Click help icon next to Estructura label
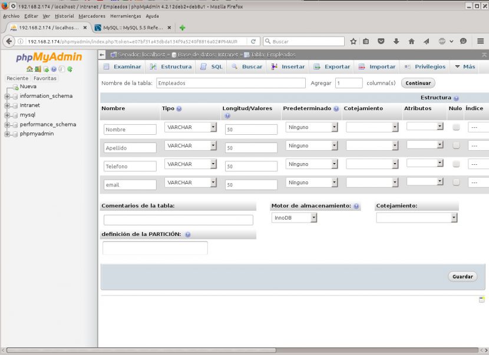 (456, 98)
